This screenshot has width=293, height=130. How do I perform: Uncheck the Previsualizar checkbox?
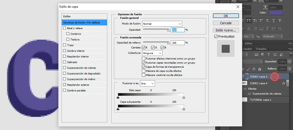(x=216, y=37)
